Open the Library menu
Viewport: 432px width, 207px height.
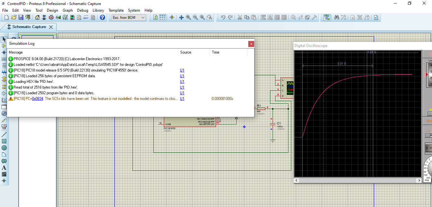point(98,10)
